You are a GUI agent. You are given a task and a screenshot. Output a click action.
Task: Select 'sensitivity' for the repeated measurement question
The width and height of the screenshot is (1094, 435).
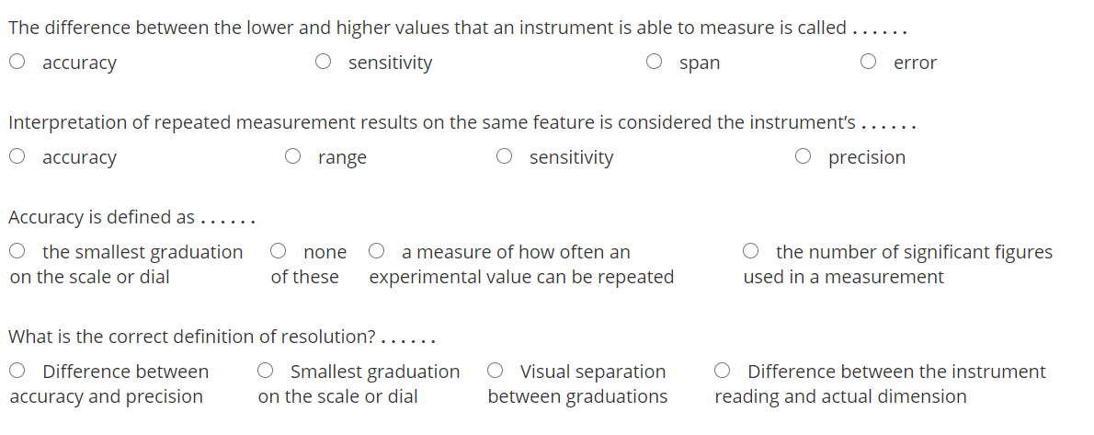pos(505,157)
